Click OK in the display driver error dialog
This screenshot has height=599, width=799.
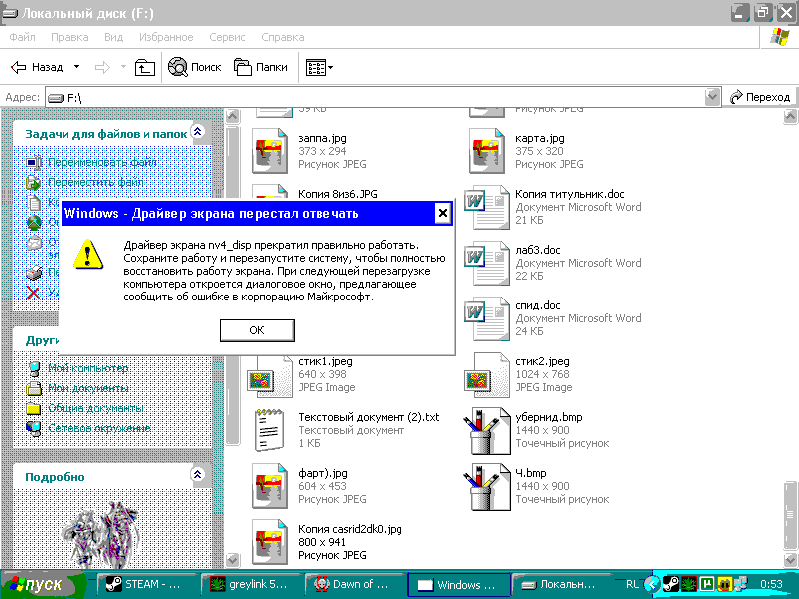257,330
